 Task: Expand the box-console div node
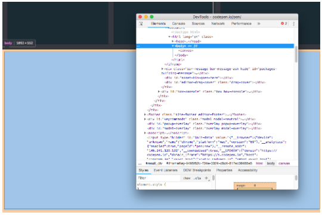[x=159, y=91]
